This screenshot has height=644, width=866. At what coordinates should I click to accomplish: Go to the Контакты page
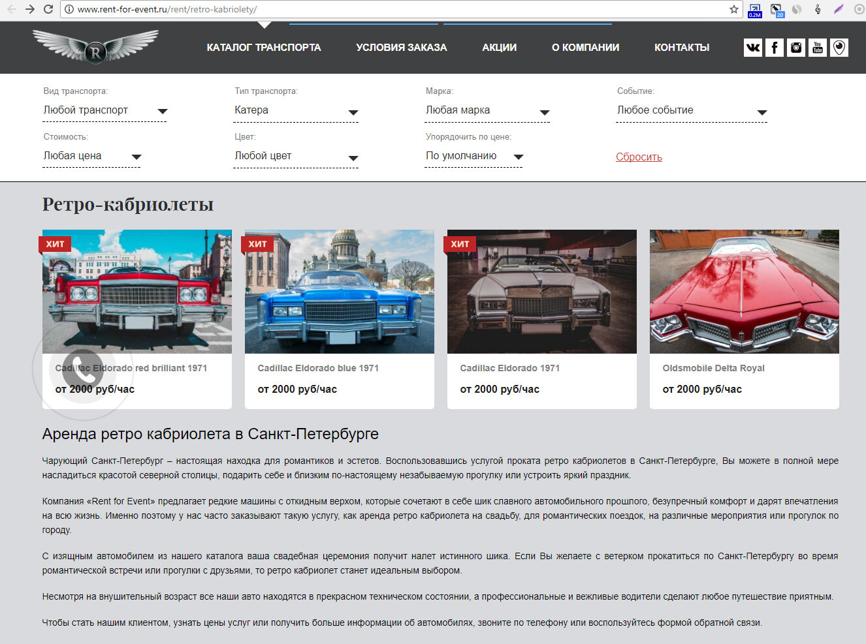(x=682, y=48)
